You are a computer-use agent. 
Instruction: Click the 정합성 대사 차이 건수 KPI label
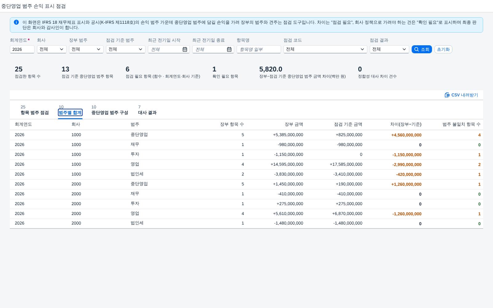[x=377, y=76]
